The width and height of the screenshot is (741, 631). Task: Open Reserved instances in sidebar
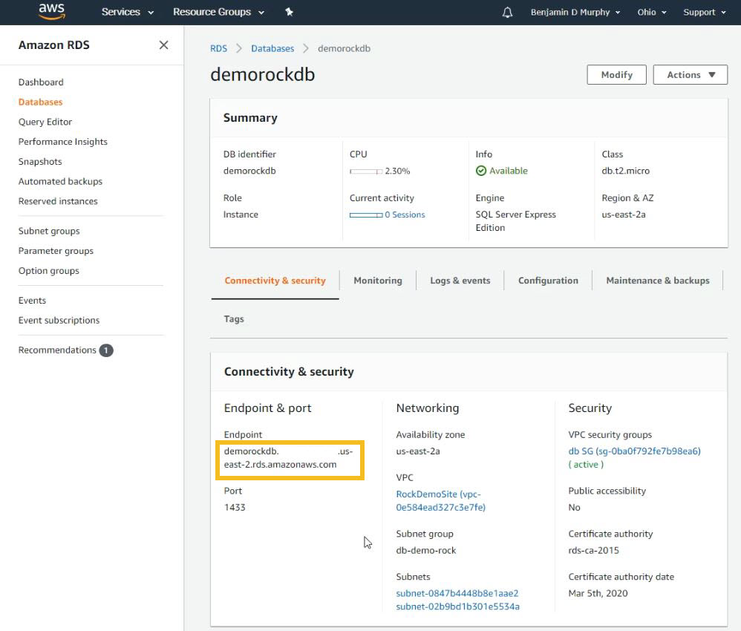(58, 201)
